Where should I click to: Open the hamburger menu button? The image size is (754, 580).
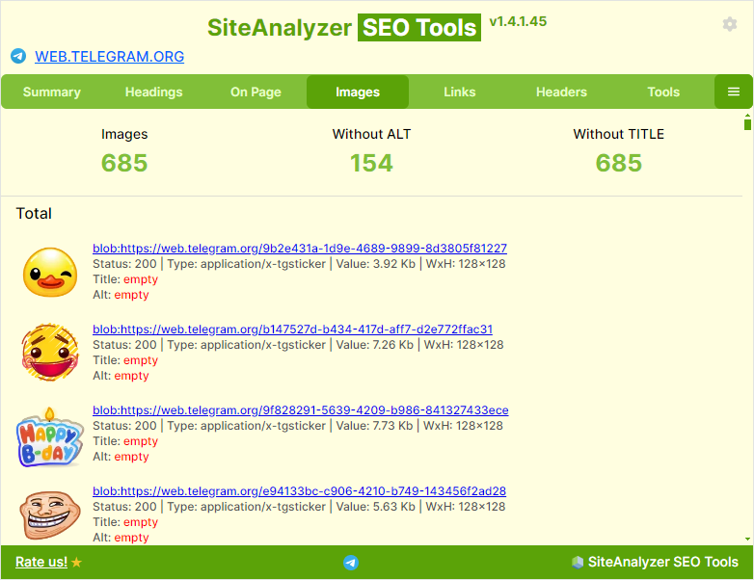click(x=734, y=92)
